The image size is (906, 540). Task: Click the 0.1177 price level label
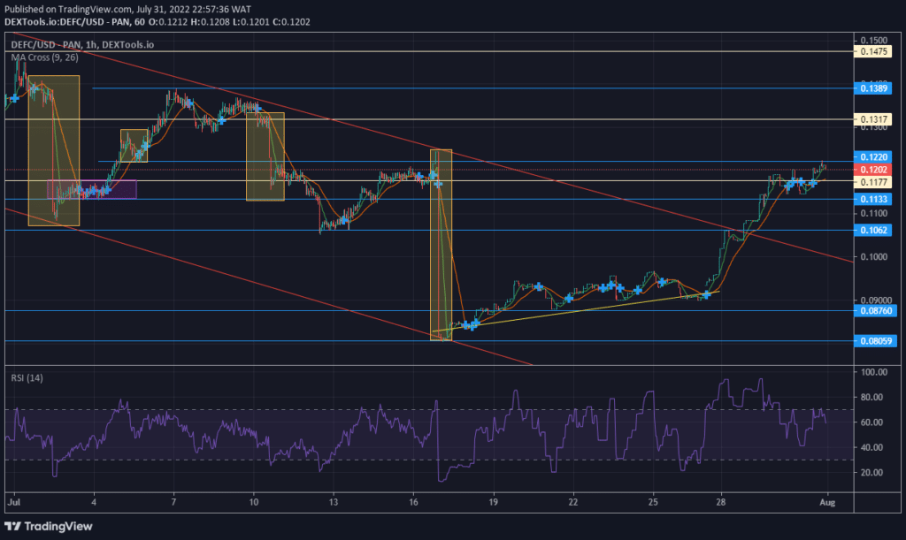[873, 182]
